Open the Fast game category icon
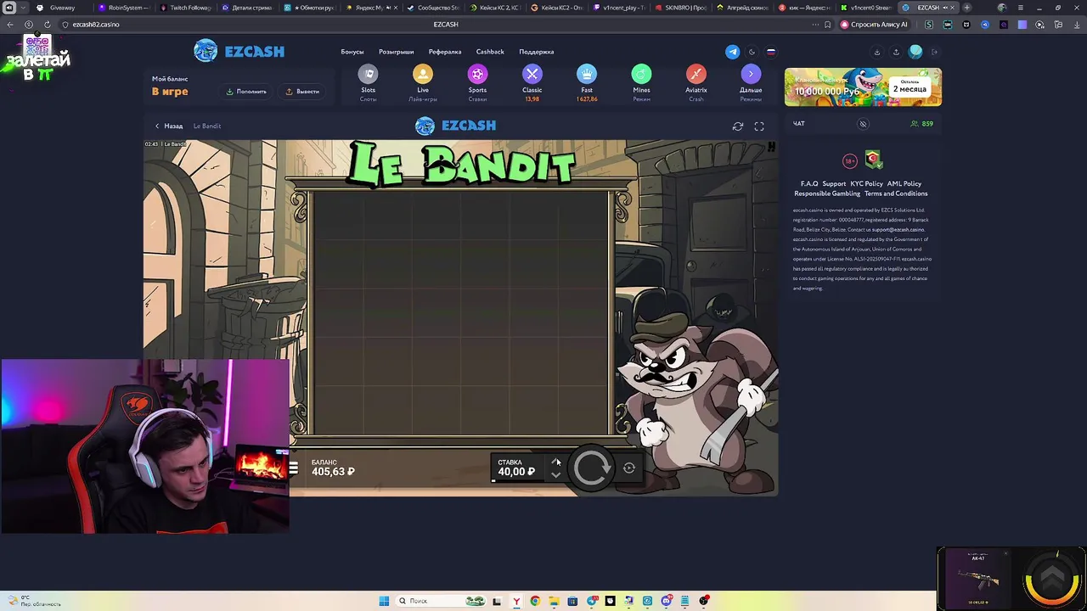The width and height of the screenshot is (1087, 611). [x=587, y=75]
